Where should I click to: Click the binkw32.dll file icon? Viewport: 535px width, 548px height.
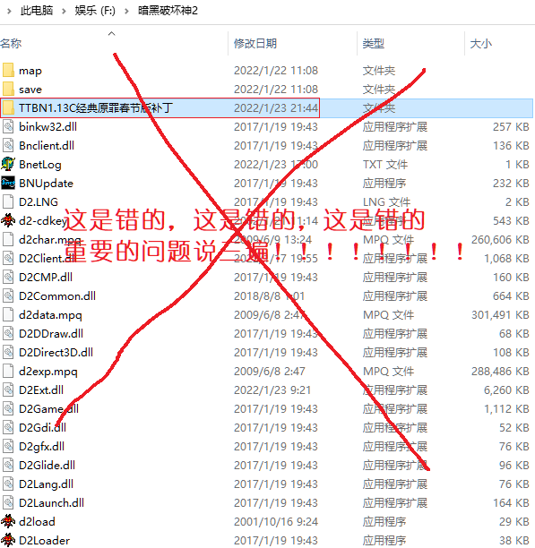pos(8,126)
